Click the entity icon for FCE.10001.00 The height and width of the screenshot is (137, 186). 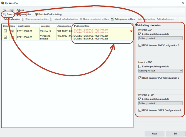point(13,37)
